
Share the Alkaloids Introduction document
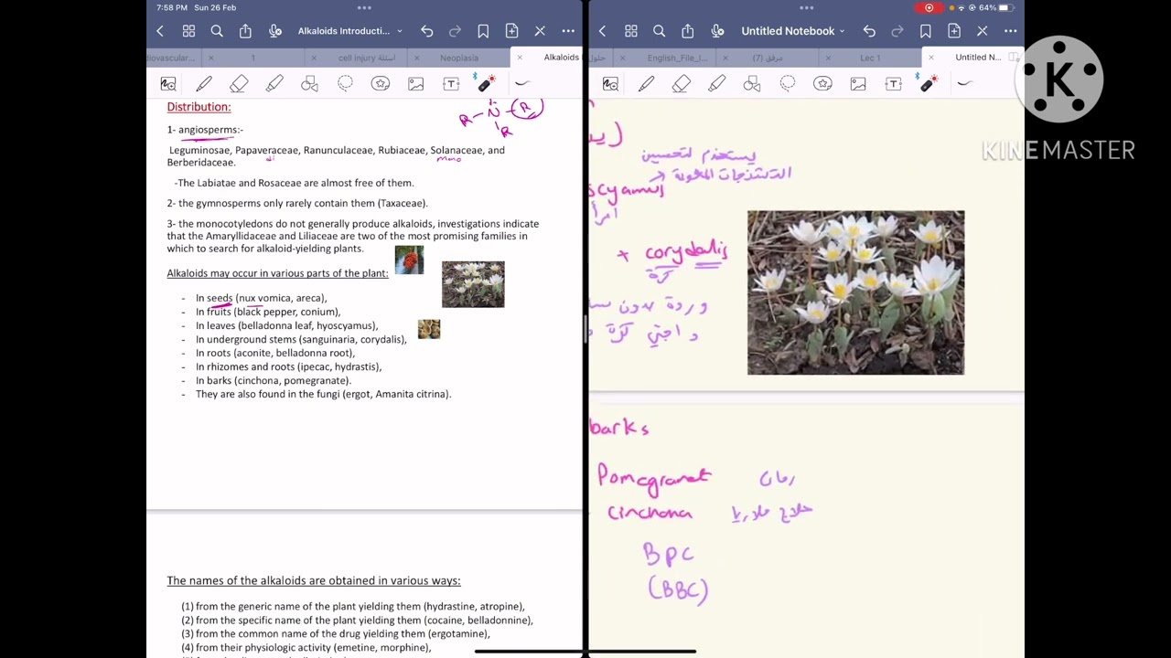click(245, 31)
